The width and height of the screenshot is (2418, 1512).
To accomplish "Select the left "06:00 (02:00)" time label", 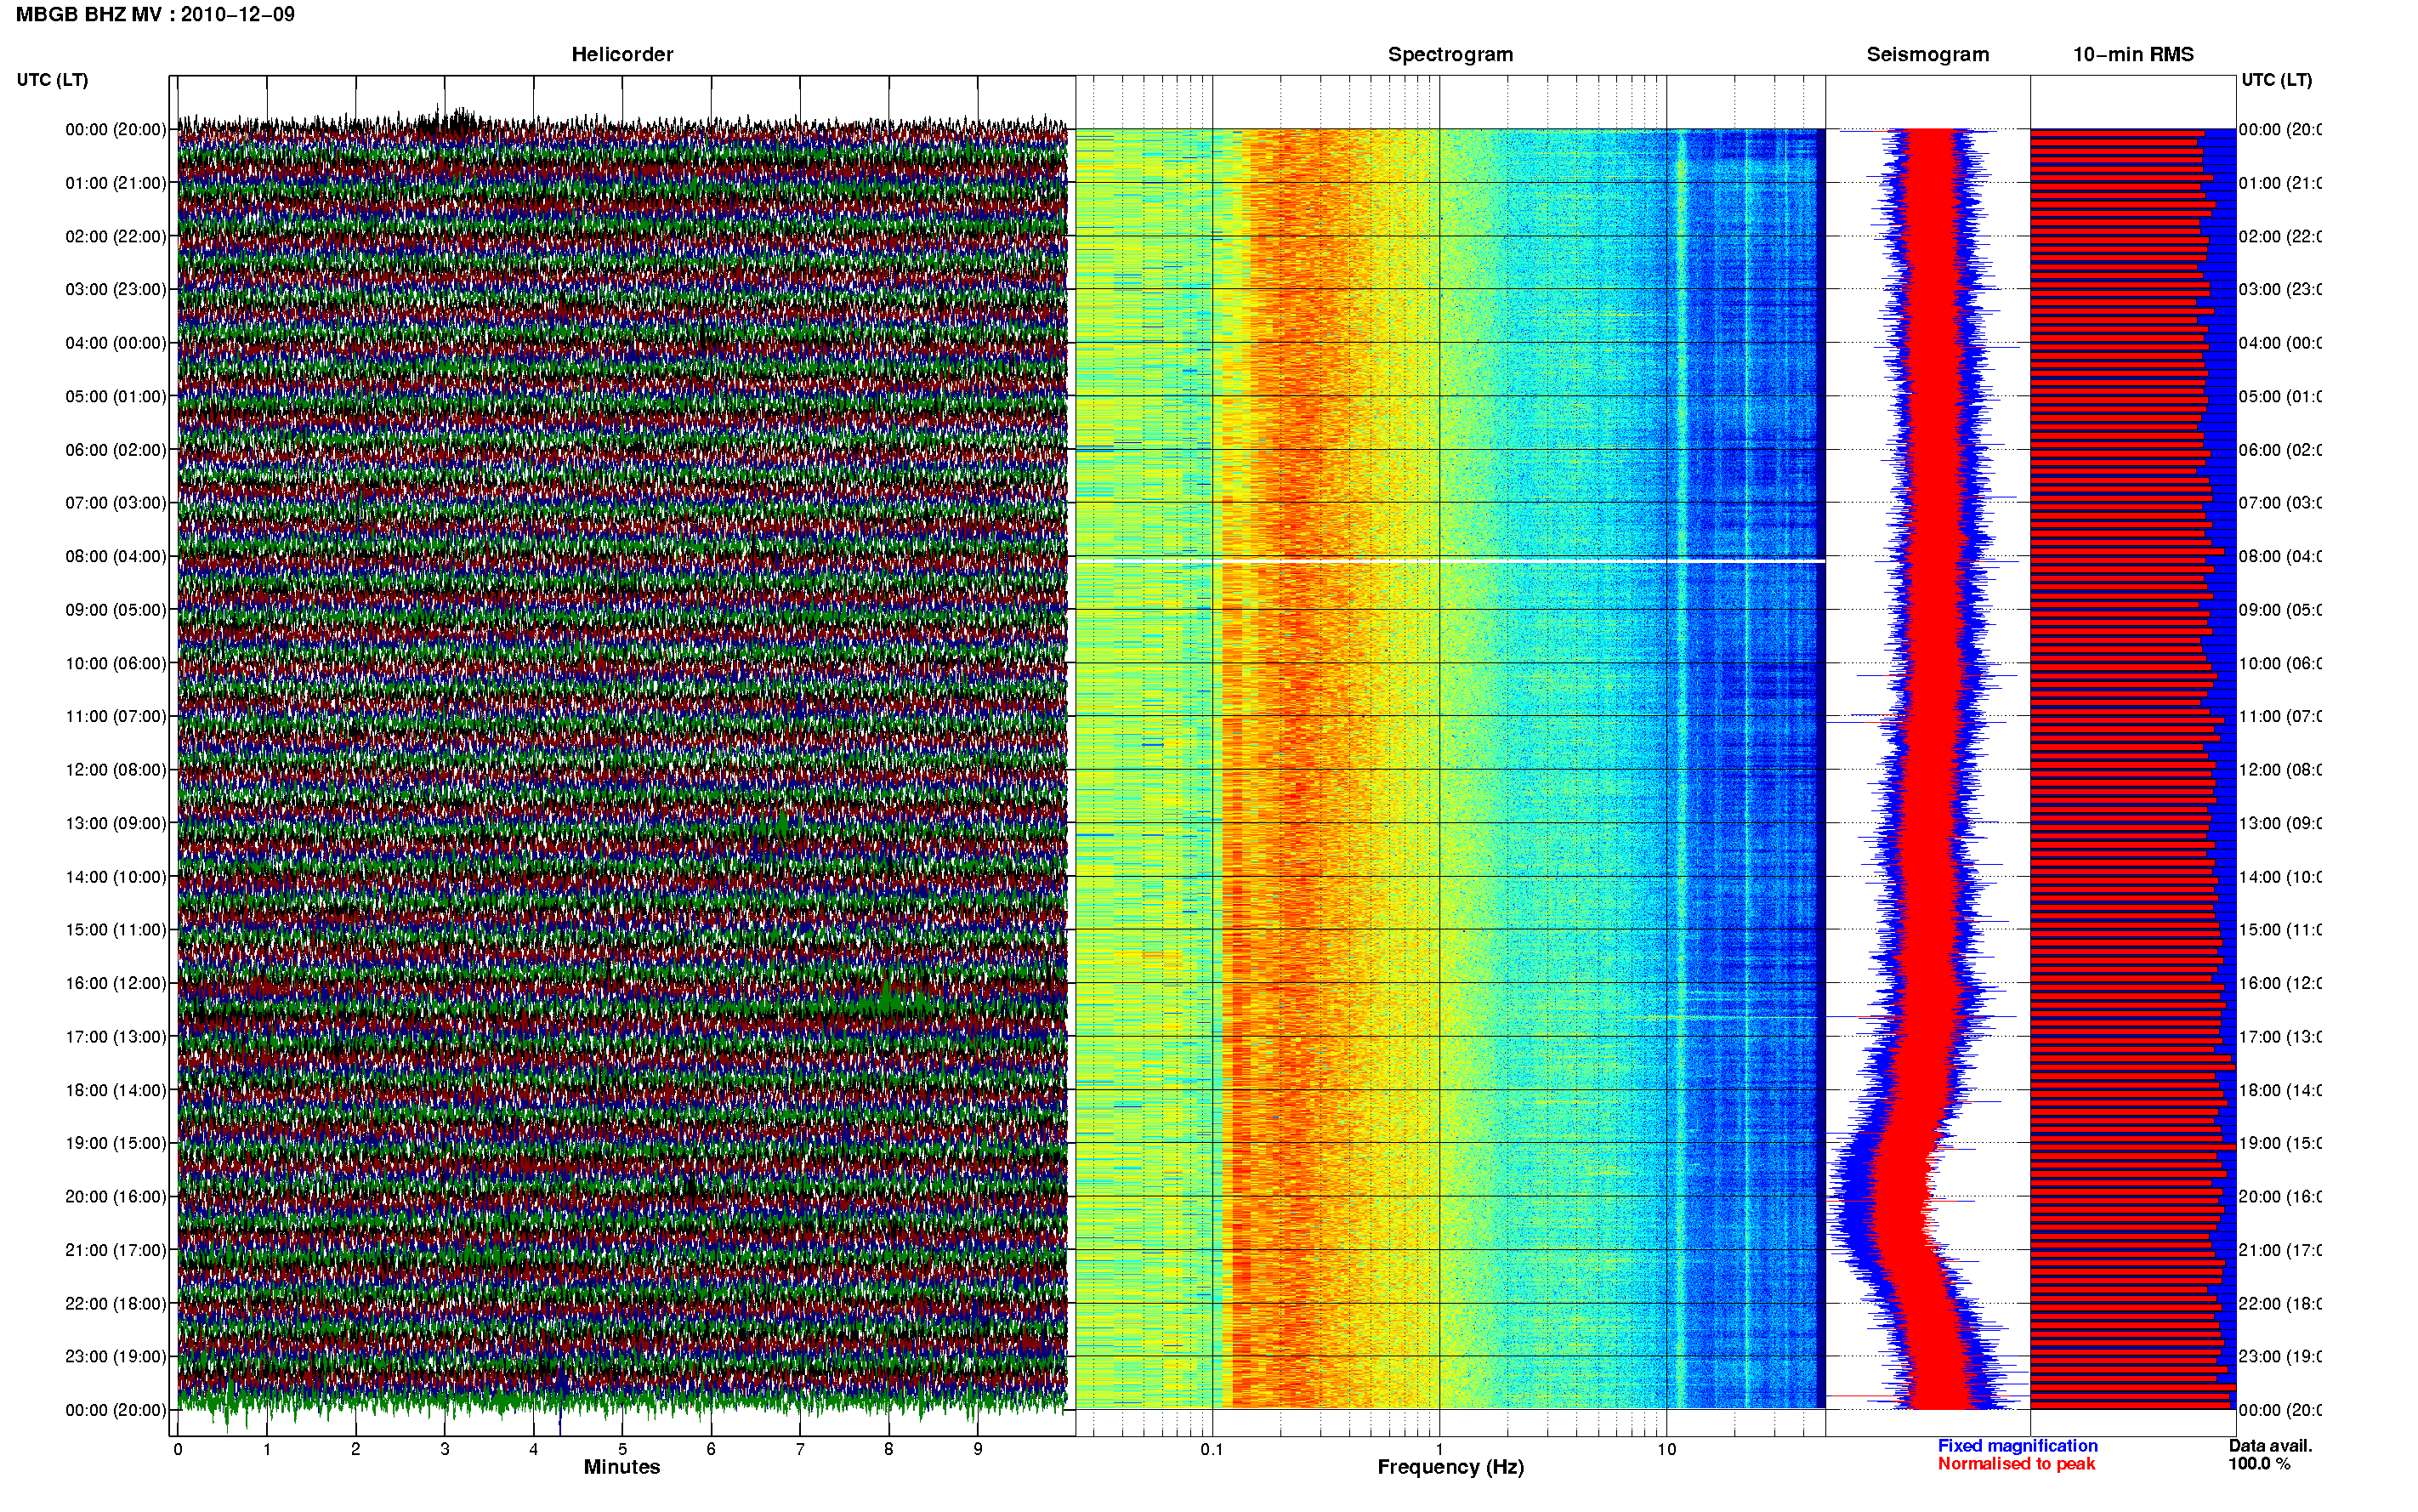I will 116,450.
